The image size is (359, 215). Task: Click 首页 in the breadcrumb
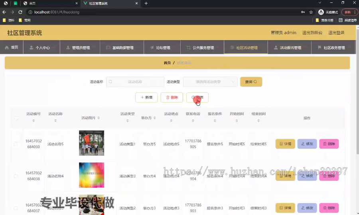pyautogui.click(x=167, y=63)
